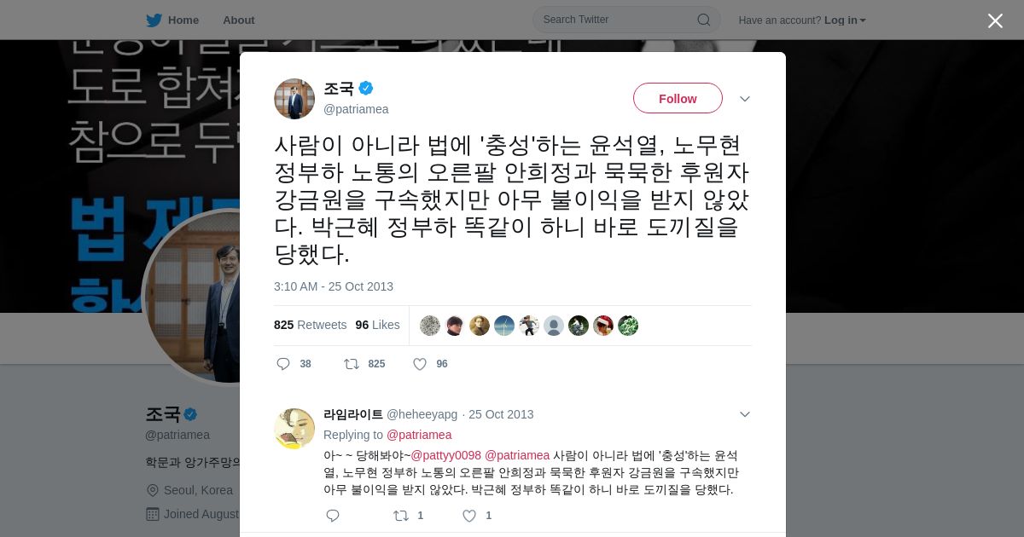View the 825 Retweets list

(x=310, y=325)
